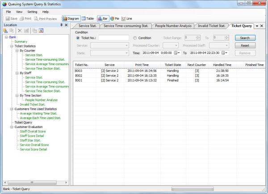This screenshot has width=268, height=194.
Task: Open Print Preview from toolbar
Action: (46, 19)
